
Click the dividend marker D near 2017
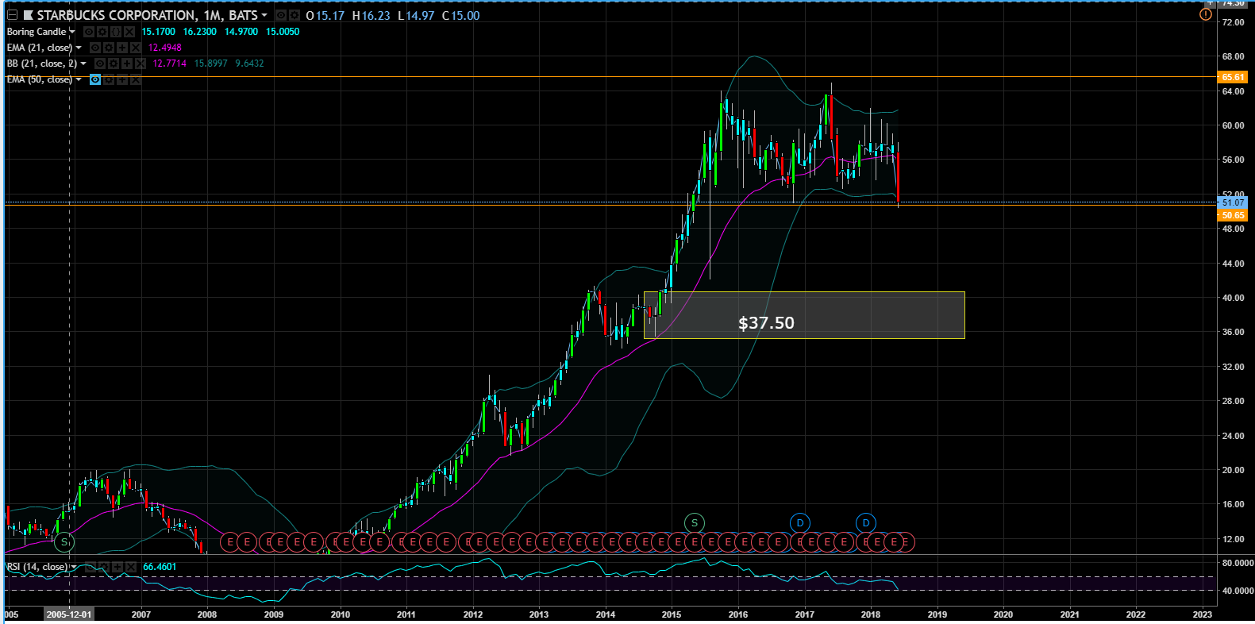coord(800,522)
